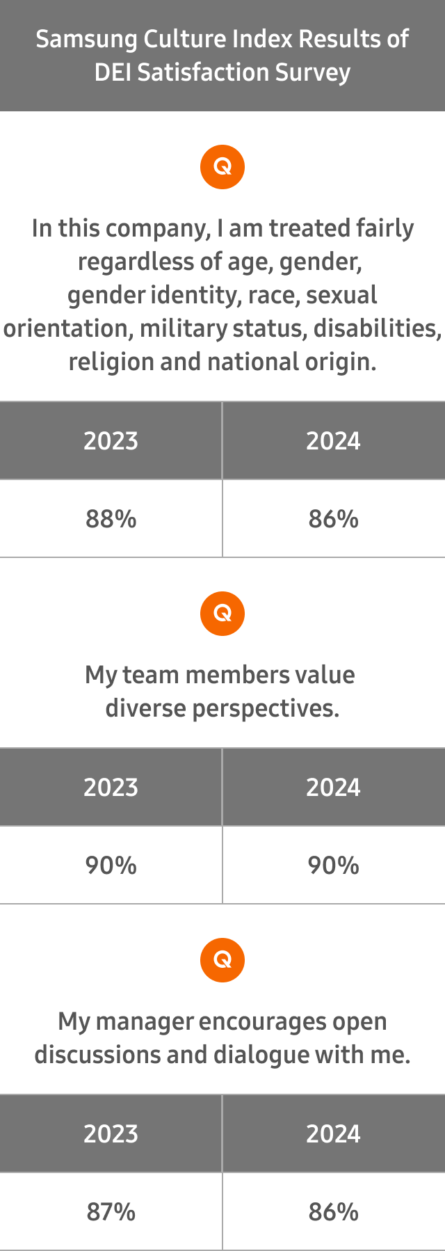Viewport: 445px width, 1251px height.
Task: Click the 87% result cell
Action: pos(111,1212)
